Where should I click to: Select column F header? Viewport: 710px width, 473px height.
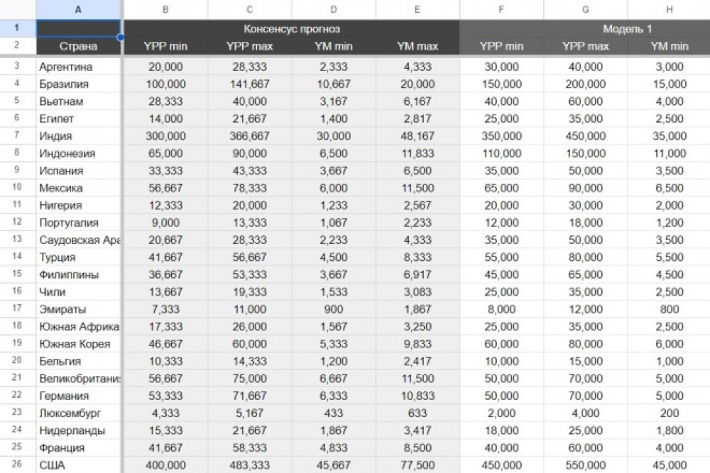pyautogui.click(x=501, y=9)
